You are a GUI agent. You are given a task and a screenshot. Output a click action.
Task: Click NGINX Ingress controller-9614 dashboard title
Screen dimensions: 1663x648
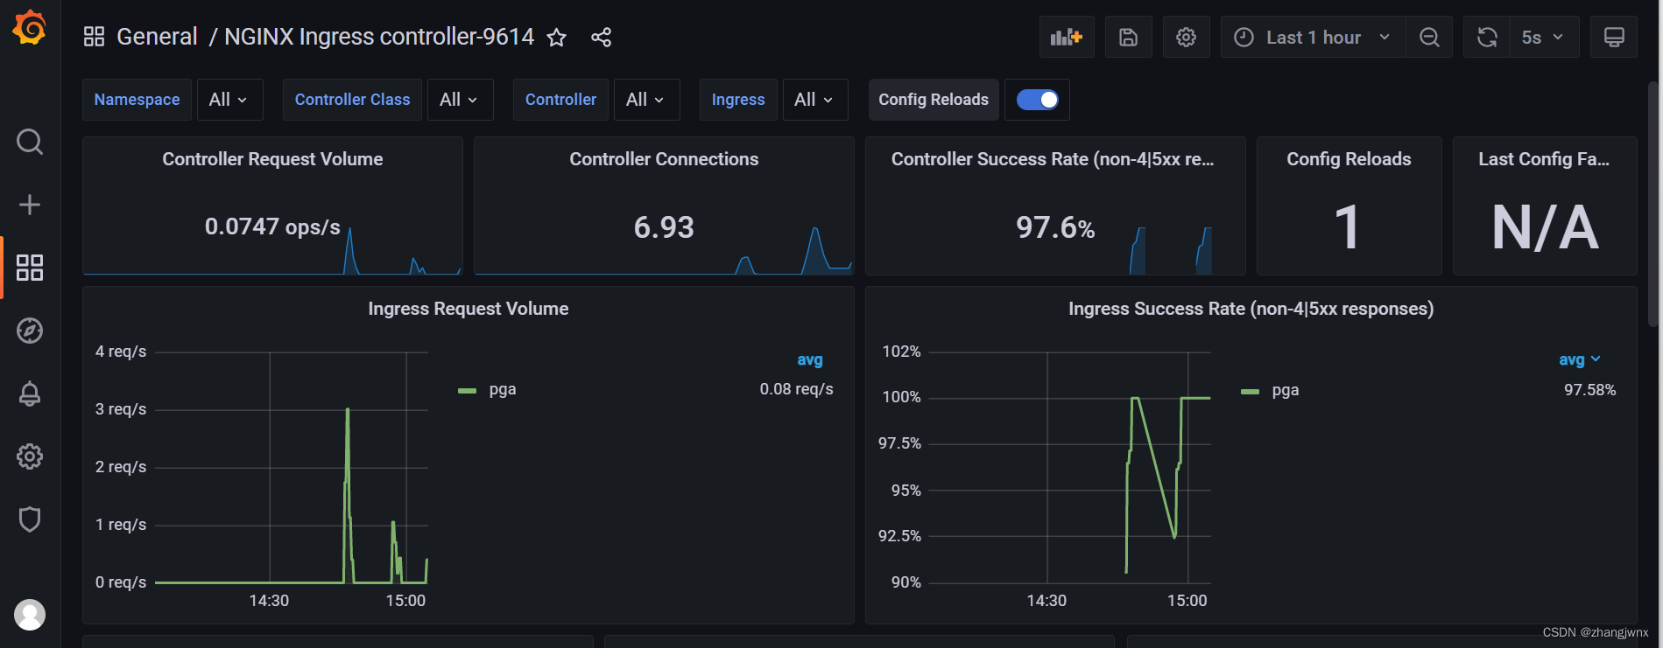[379, 37]
